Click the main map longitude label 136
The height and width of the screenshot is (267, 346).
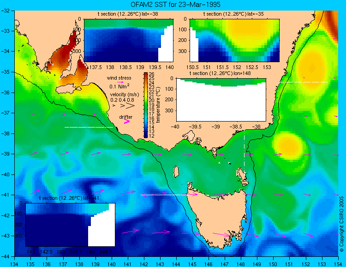(47, 264)
